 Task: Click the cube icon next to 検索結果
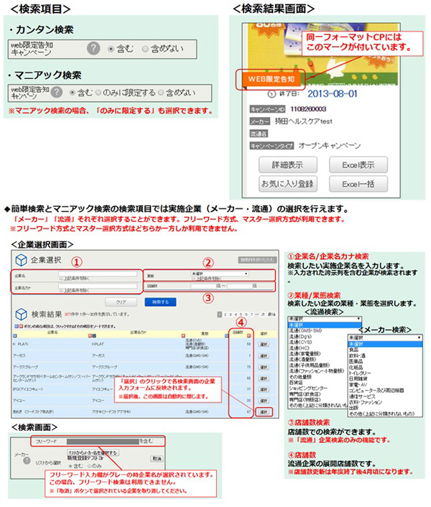pos(21,314)
